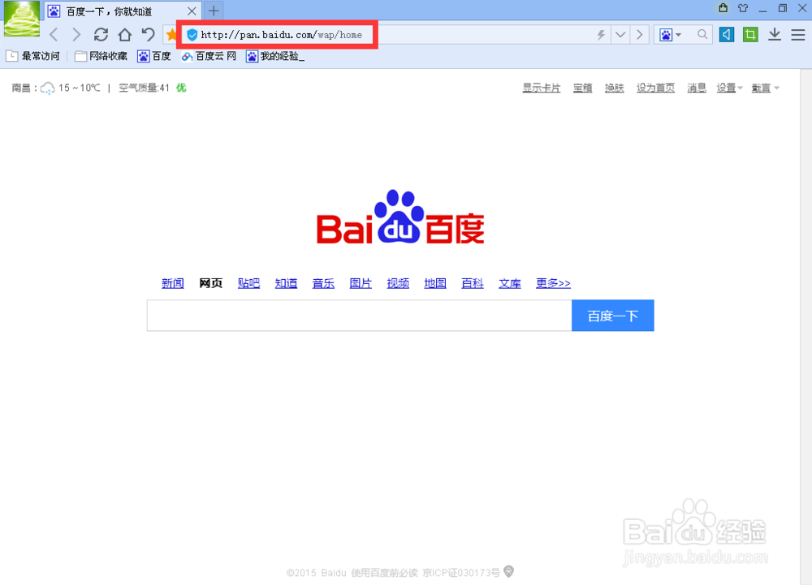Screen dimensions: 812x585
Task: Open a new tab with the plus button
Action: pyautogui.click(x=214, y=11)
